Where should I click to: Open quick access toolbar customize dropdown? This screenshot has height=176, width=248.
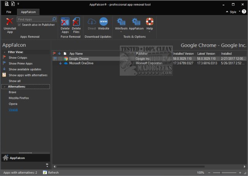point(18,3)
